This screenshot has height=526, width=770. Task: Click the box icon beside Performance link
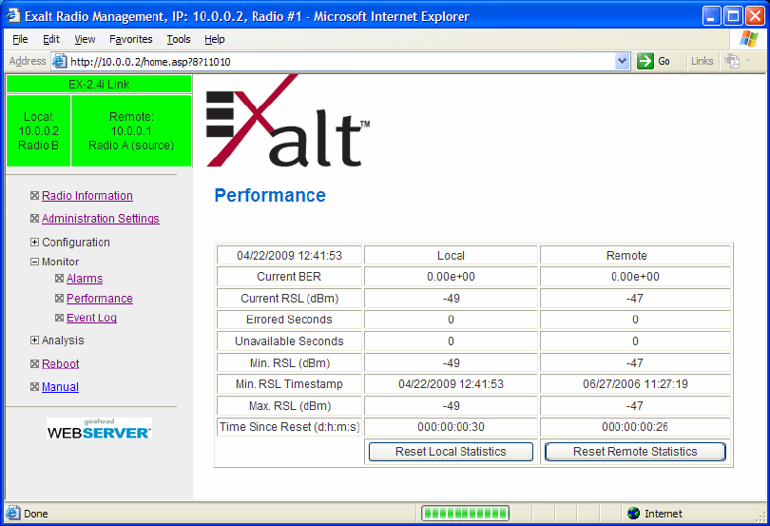pyautogui.click(x=60, y=299)
